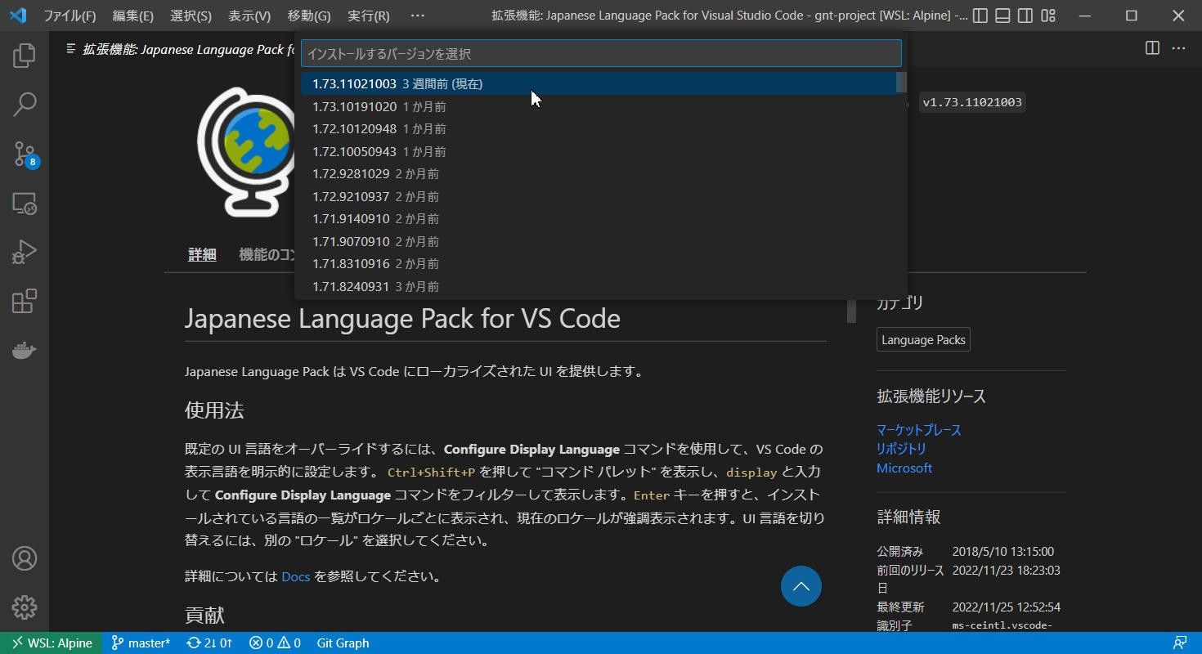Open the Manage gear icon
Viewport: 1202px width, 654px height.
[25, 607]
